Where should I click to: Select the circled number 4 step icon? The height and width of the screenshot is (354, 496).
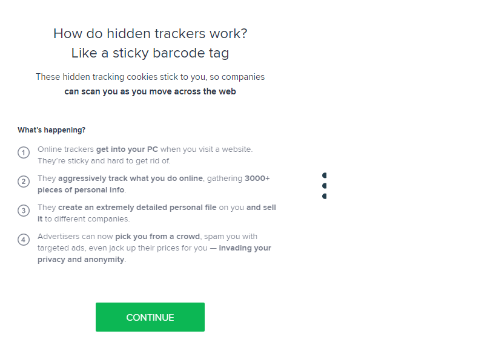(x=24, y=240)
